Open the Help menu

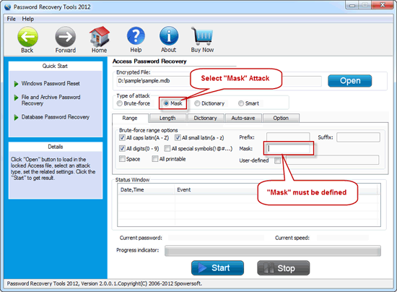click(28, 19)
